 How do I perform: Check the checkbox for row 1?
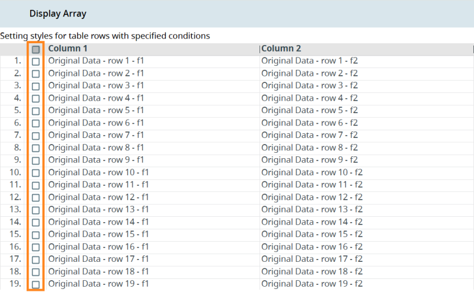point(36,61)
